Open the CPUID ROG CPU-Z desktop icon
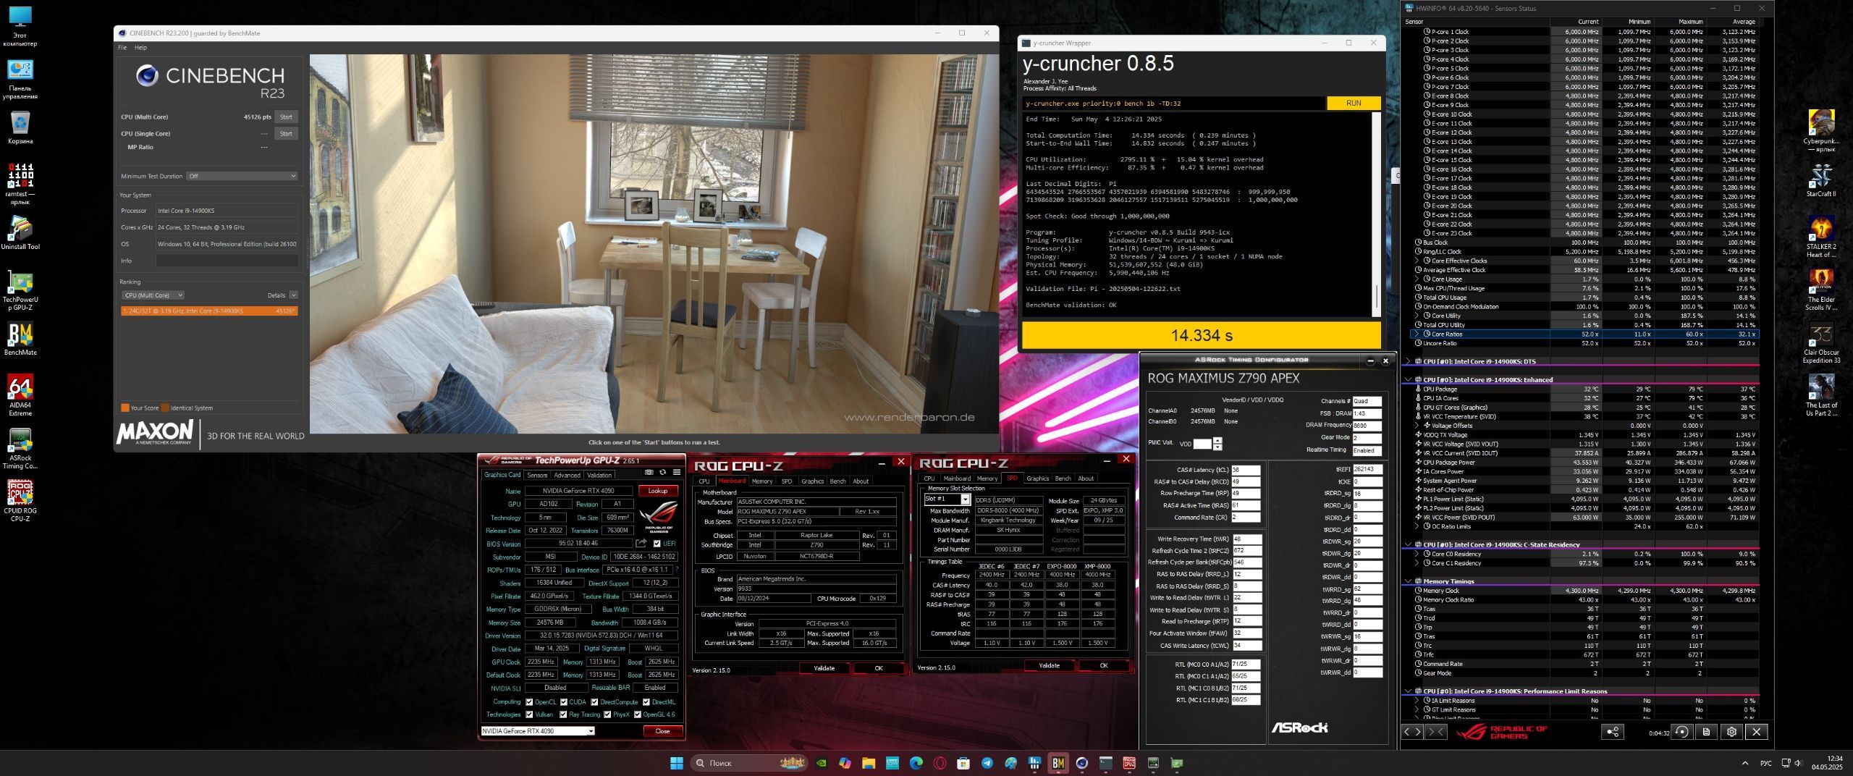The image size is (1853, 776). click(20, 501)
